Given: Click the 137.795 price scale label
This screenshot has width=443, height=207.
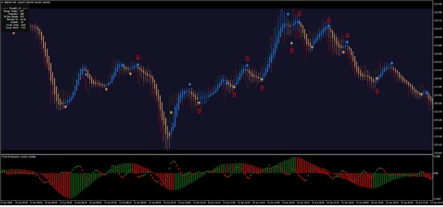Looking at the screenshot, I should pyautogui.click(x=438, y=12).
